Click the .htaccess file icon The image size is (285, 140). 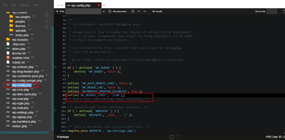(x=8, y=44)
